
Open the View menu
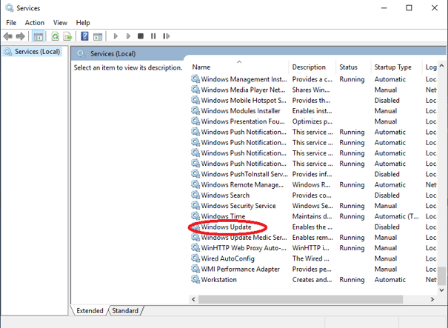click(x=60, y=23)
